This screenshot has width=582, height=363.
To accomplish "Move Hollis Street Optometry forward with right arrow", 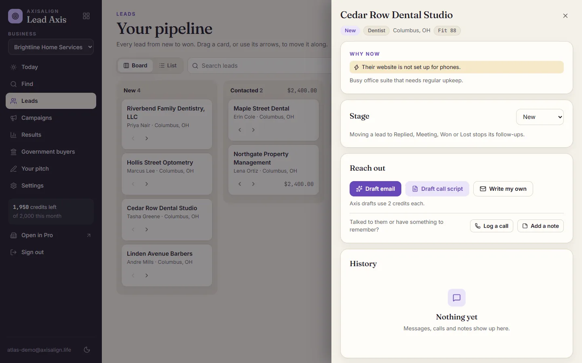I will coord(147,184).
